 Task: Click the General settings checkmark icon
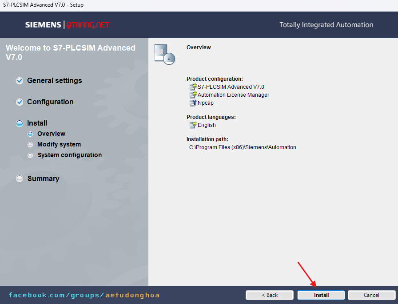(x=20, y=81)
